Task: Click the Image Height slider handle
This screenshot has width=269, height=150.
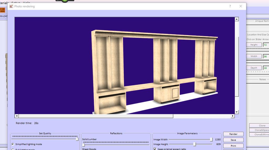Action: pos(194,144)
